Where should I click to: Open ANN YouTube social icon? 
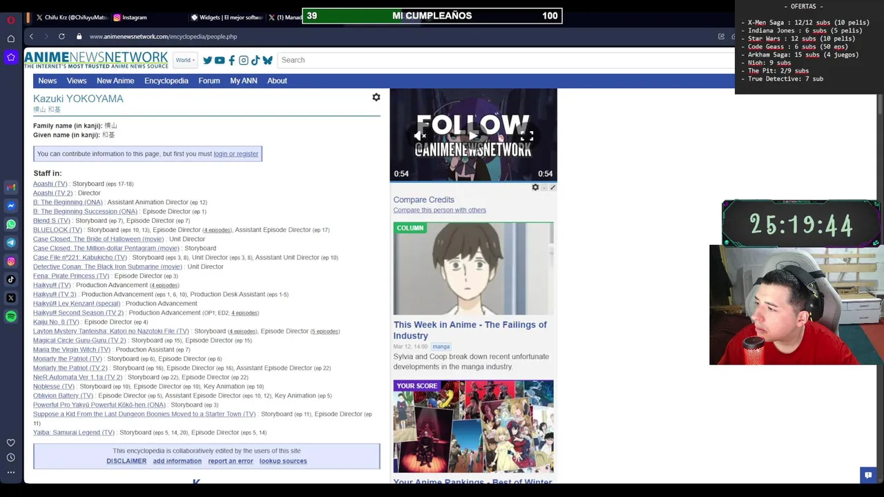point(220,61)
